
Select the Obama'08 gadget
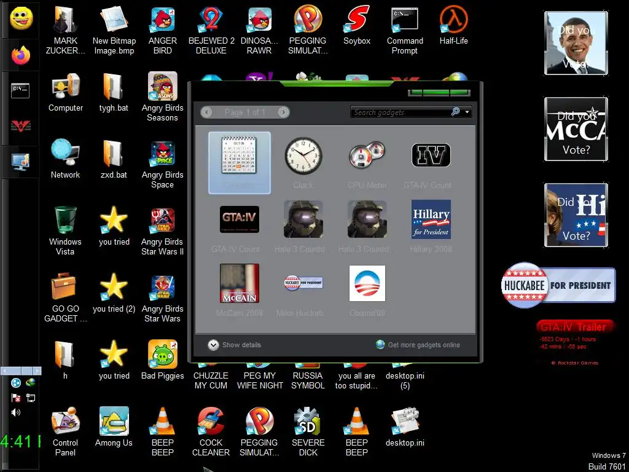[367, 291]
